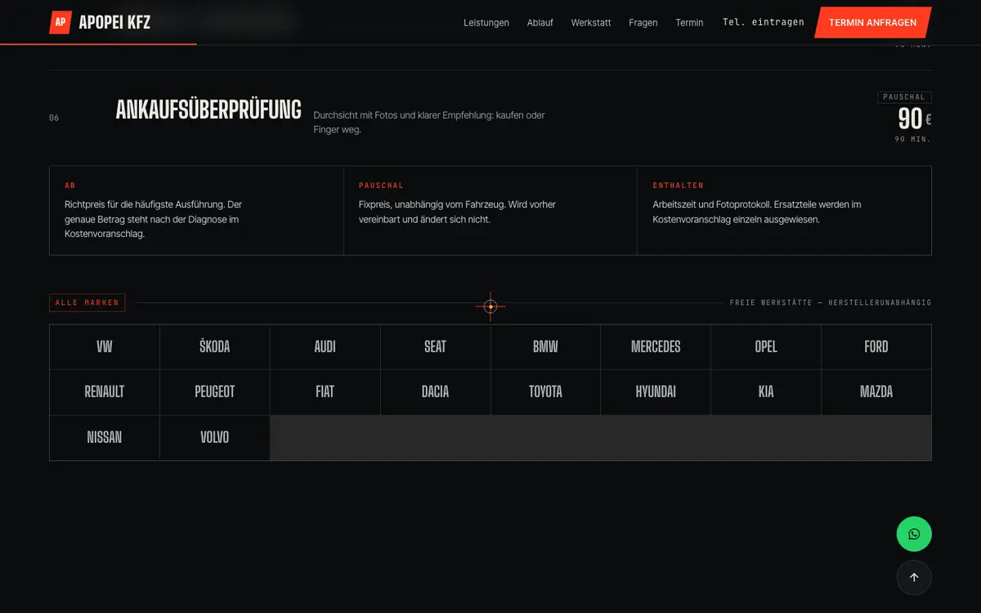This screenshot has height=613, width=981.
Task: Pick the Mercedes brand tile
Action: [x=656, y=347]
